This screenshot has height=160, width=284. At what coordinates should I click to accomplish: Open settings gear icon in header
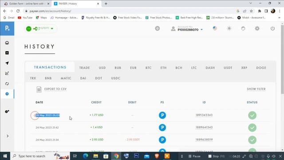257,28
